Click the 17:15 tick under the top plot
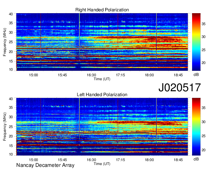 120,75
